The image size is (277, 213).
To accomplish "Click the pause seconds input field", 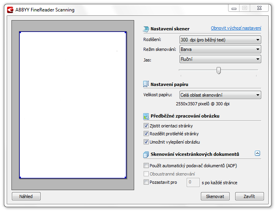I will (193, 182).
